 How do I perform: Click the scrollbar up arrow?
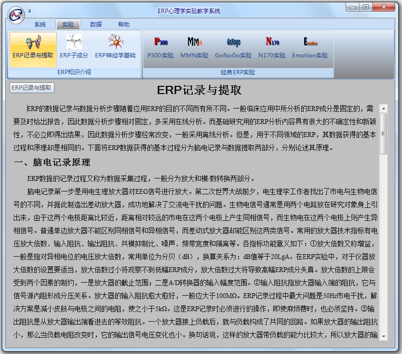click(384, 109)
